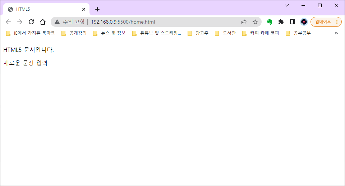Image resolution: width=345 pixels, height=186 pixels.
Task: Focus the address bar URL
Action: pos(123,22)
